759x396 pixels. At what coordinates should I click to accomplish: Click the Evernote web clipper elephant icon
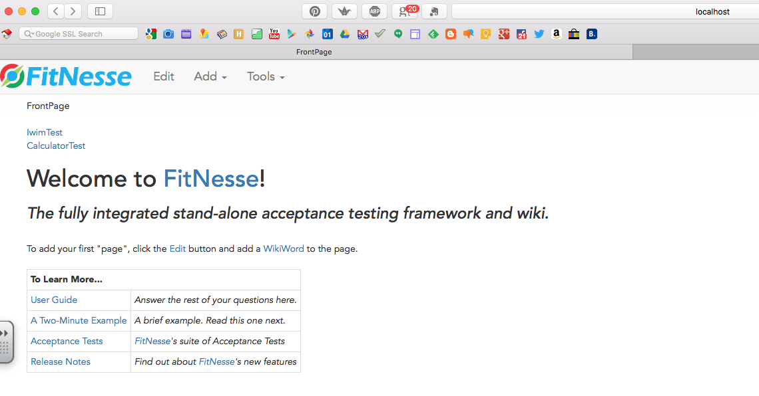pyautogui.click(x=435, y=11)
